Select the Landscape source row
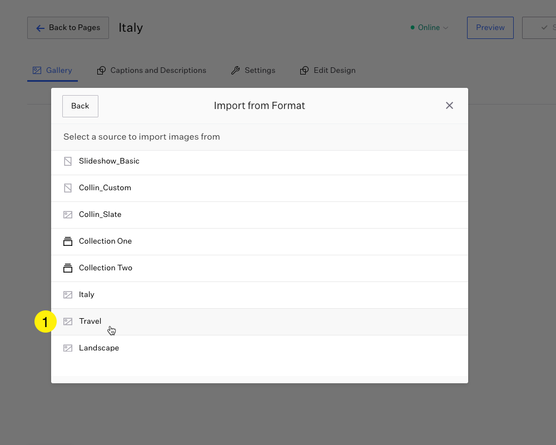Screen dimensions: 556x445 pos(260,348)
